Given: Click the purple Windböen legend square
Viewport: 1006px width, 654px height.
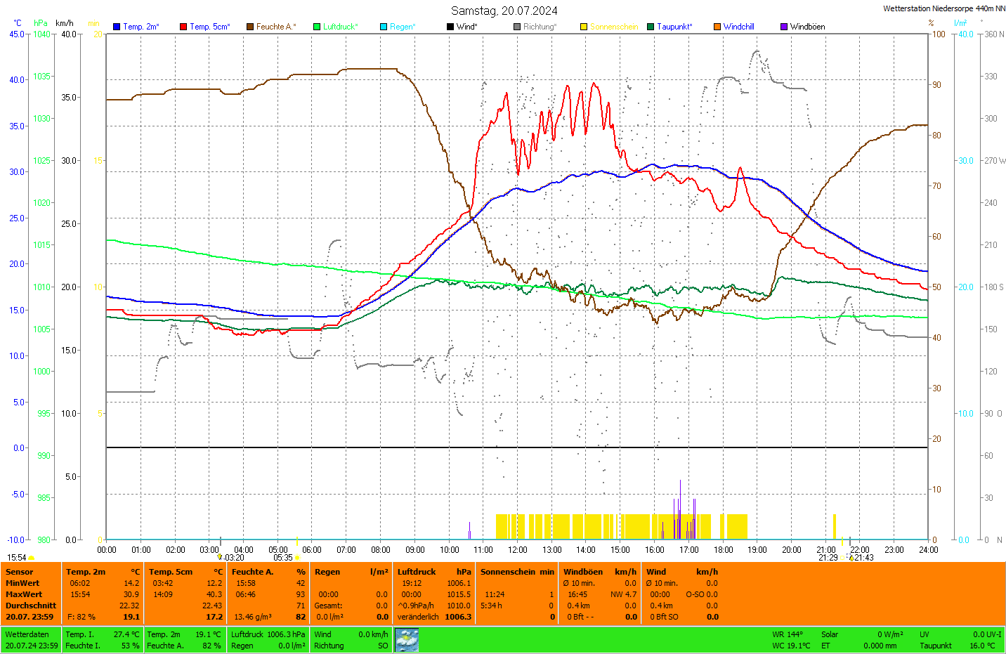Looking at the screenshot, I should 784,27.
